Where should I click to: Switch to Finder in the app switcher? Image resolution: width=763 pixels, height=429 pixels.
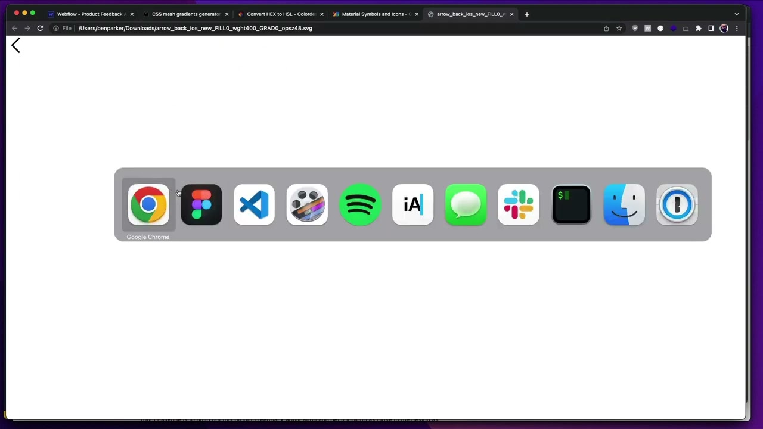tap(624, 205)
